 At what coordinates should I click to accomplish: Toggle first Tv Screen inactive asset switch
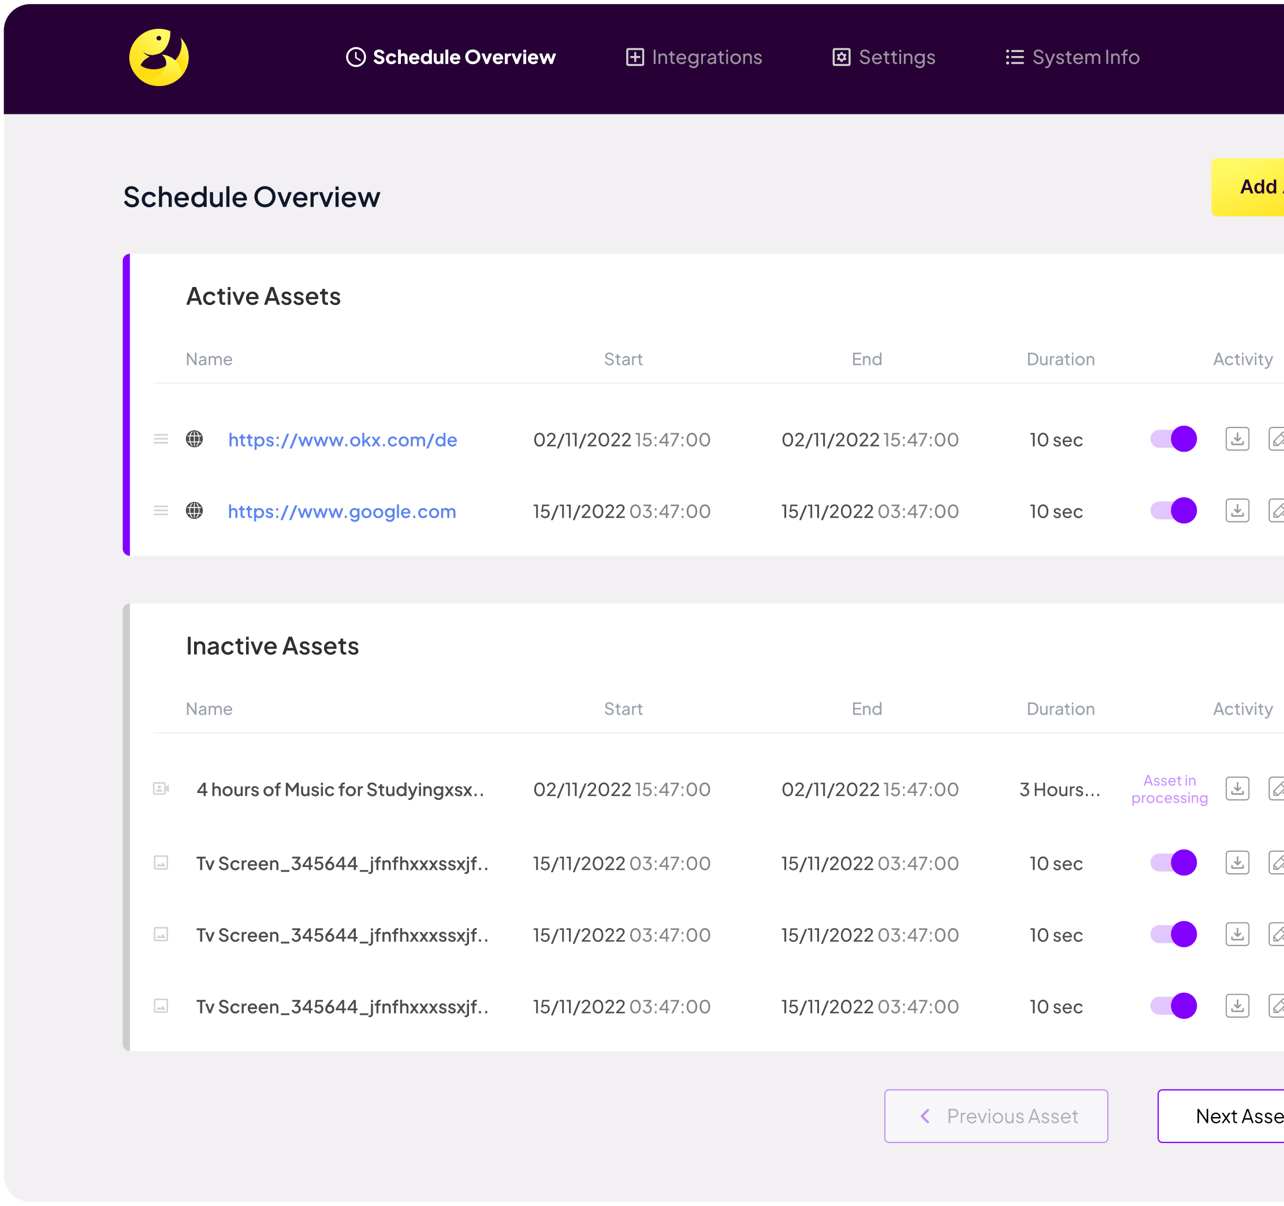click(x=1173, y=863)
